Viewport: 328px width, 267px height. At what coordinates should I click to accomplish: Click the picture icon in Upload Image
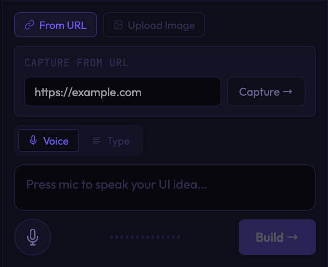point(118,25)
